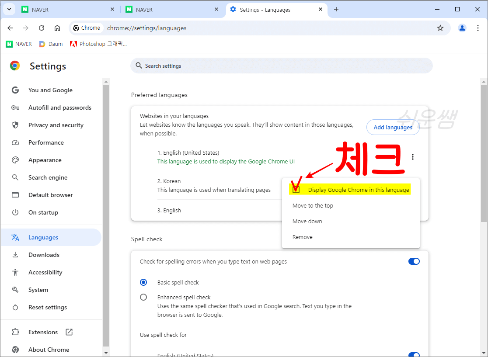Select the Settings - Languages tab
Viewport: 488px width, 357px height.
[276, 10]
